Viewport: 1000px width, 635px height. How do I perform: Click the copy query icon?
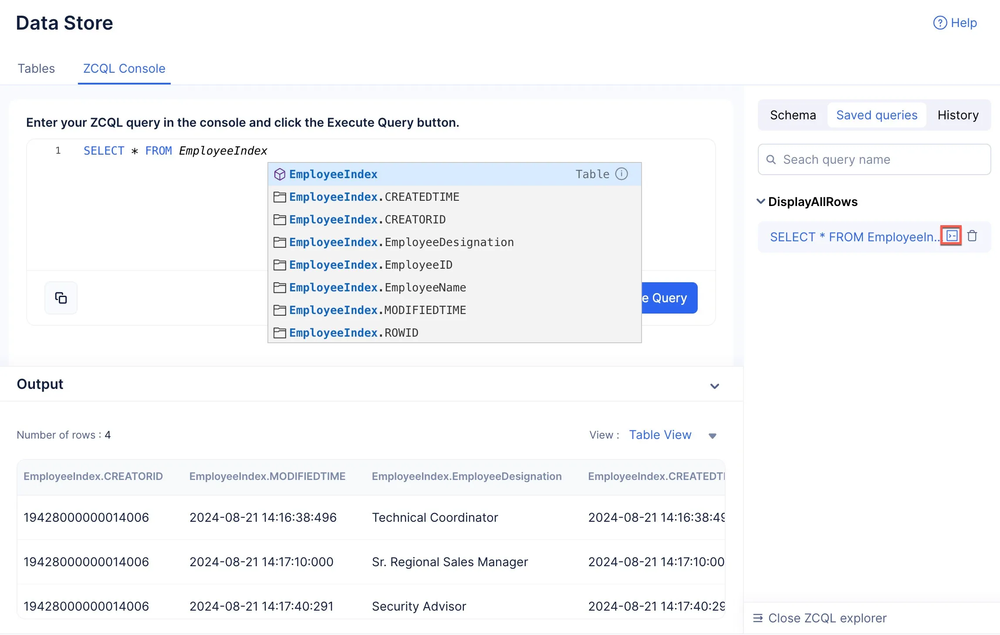point(61,298)
